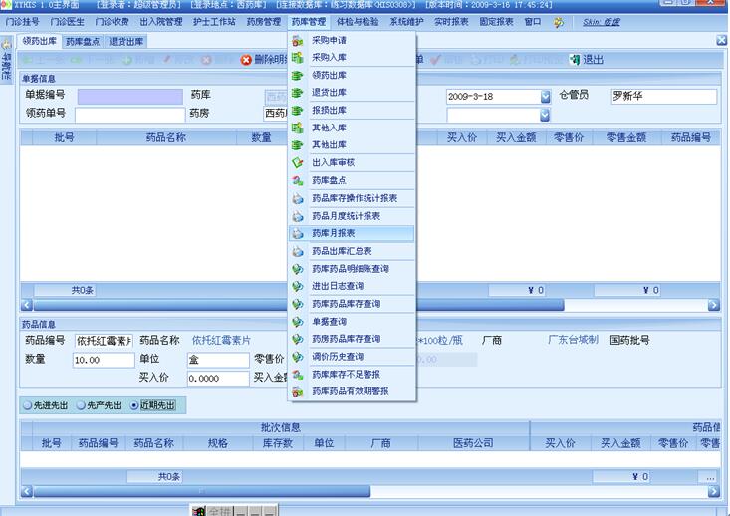Click the 单位 input field
This screenshot has width=730, height=516.
pyautogui.click(x=218, y=360)
